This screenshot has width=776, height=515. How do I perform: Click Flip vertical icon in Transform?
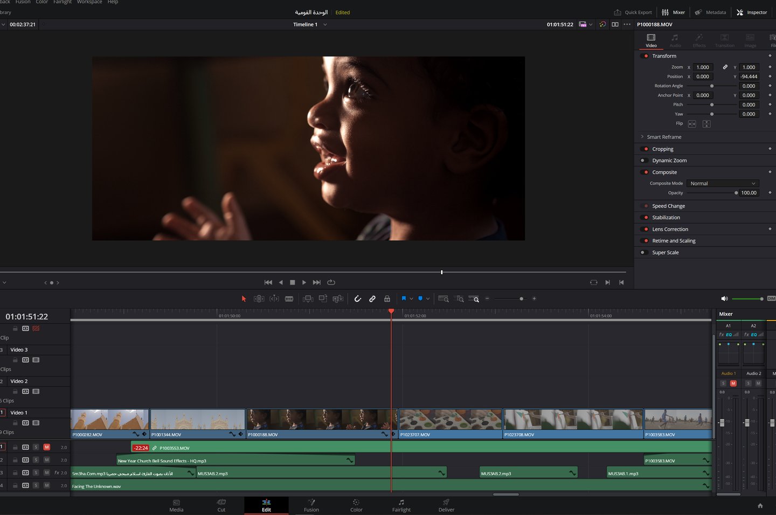tap(706, 124)
